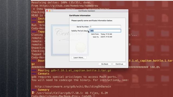Viewport: 173px width, 97px height.
Task: Click the 'Valid From' label
Action: pos(95,34)
